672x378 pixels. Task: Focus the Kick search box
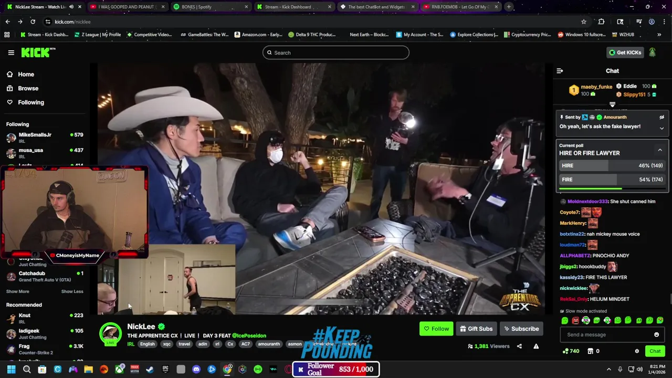click(x=336, y=52)
